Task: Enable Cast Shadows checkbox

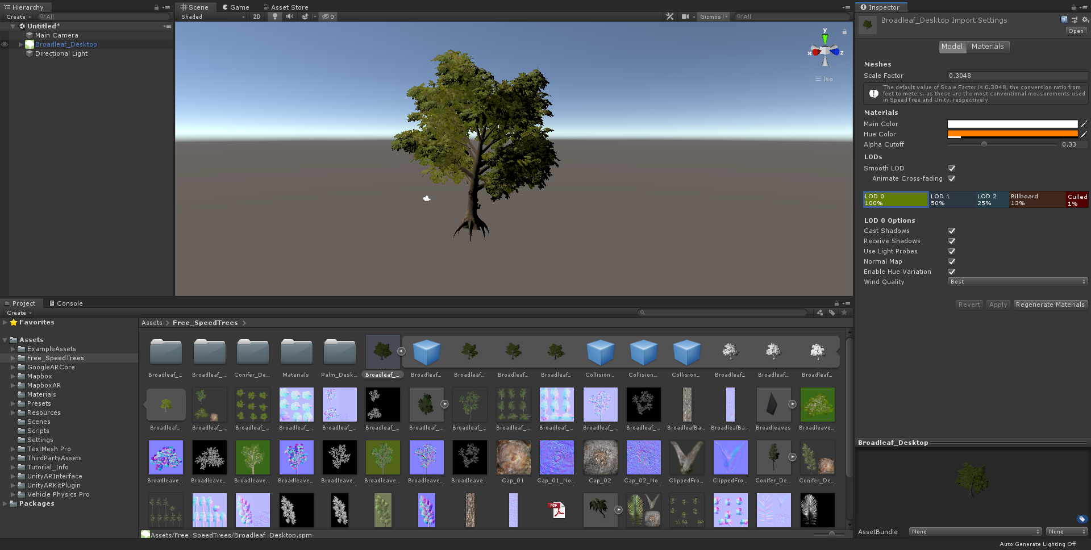Action: (951, 231)
